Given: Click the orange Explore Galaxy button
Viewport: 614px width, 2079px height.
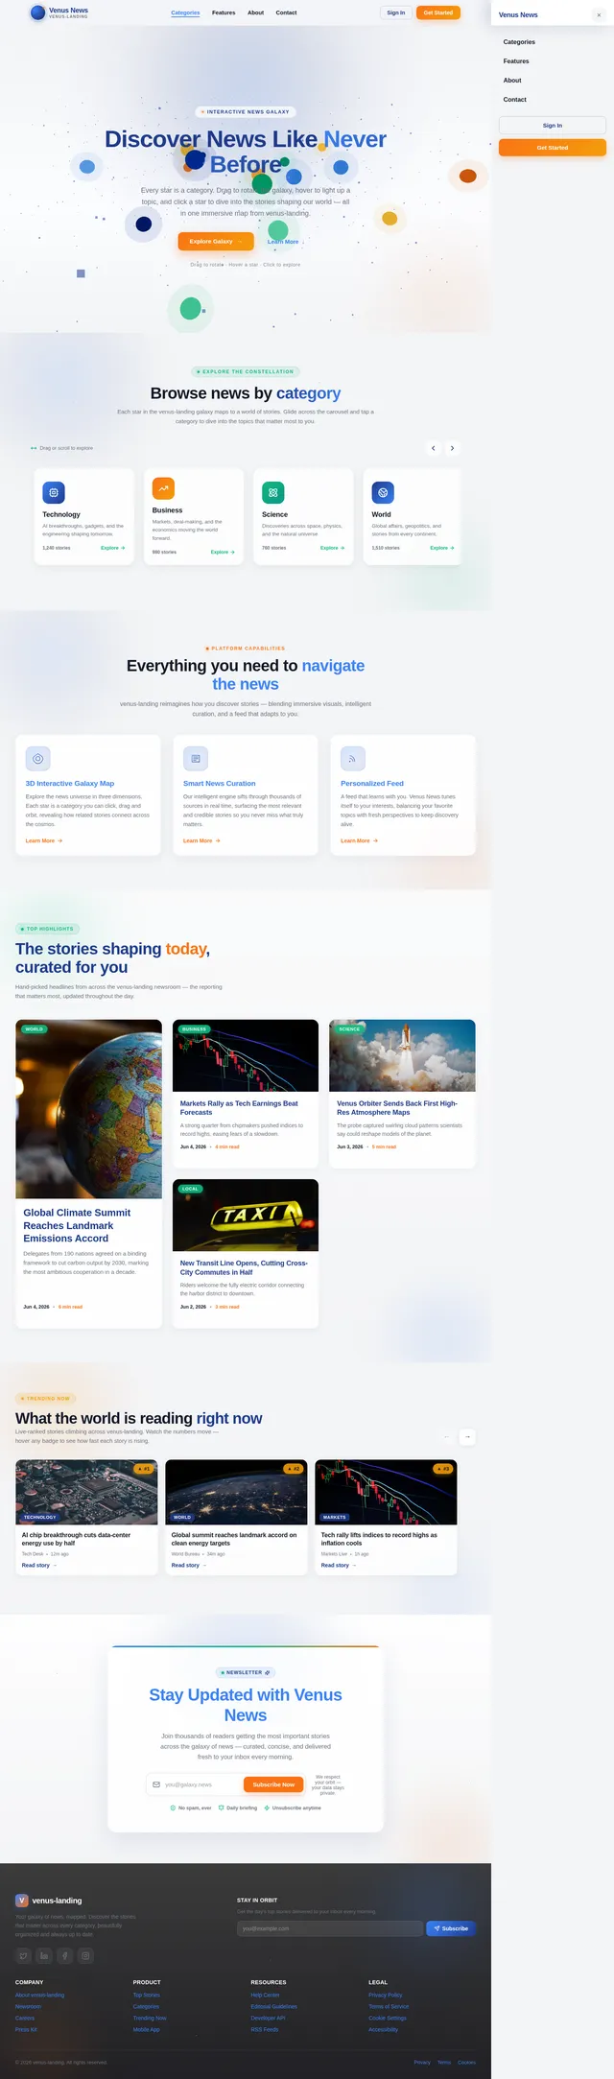Looking at the screenshot, I should pos(216,241).
